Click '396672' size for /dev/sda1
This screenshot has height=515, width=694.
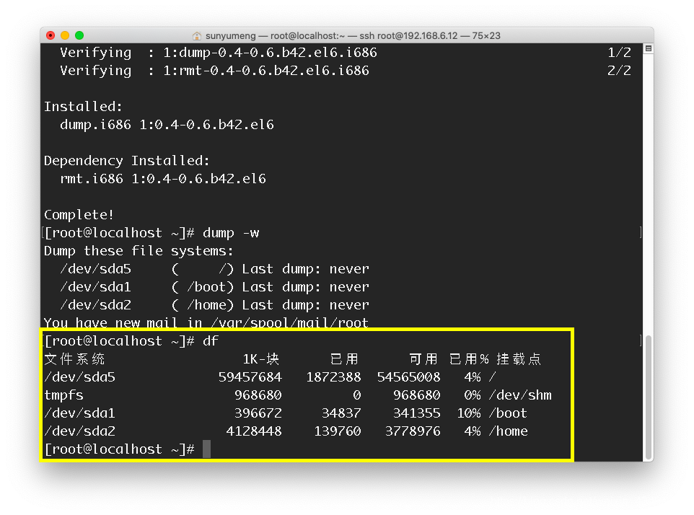(x=258, y=413)
